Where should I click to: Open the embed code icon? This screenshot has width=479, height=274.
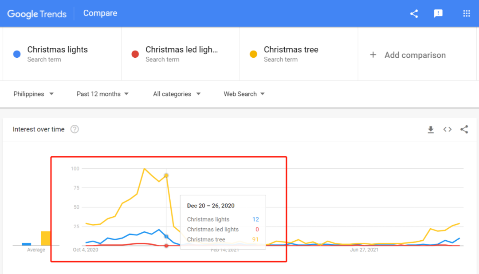tap(448, 129)
